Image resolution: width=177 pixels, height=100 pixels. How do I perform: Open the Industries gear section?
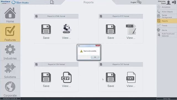(10, 51)
